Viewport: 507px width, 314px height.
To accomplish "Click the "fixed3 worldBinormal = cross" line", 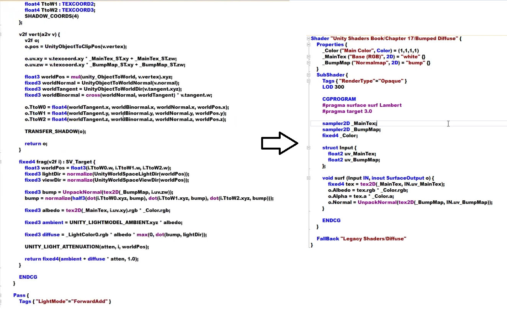I will pos(118,95).
